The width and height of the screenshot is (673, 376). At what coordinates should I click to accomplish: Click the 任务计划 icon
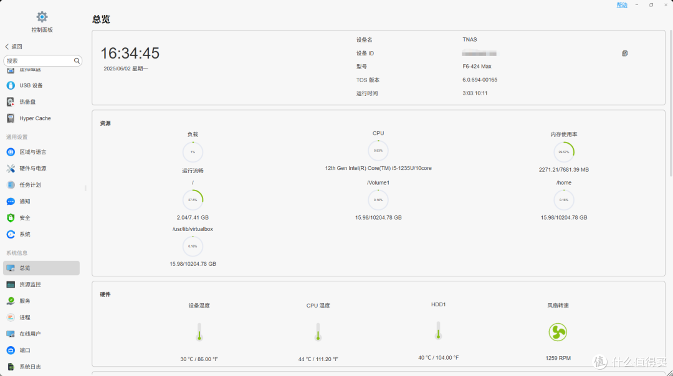11,186
